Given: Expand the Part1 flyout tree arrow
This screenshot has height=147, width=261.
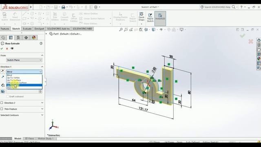Looking at the screenshot, I should pyautogui.click(x=46, y=34).
